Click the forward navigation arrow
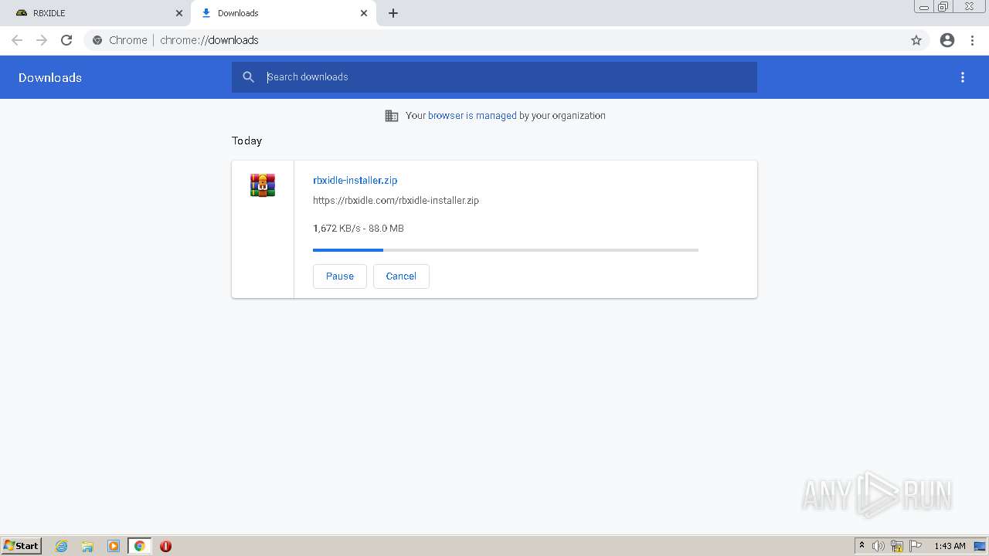Viewport: 989px width, 556px height. pos(42,40)
